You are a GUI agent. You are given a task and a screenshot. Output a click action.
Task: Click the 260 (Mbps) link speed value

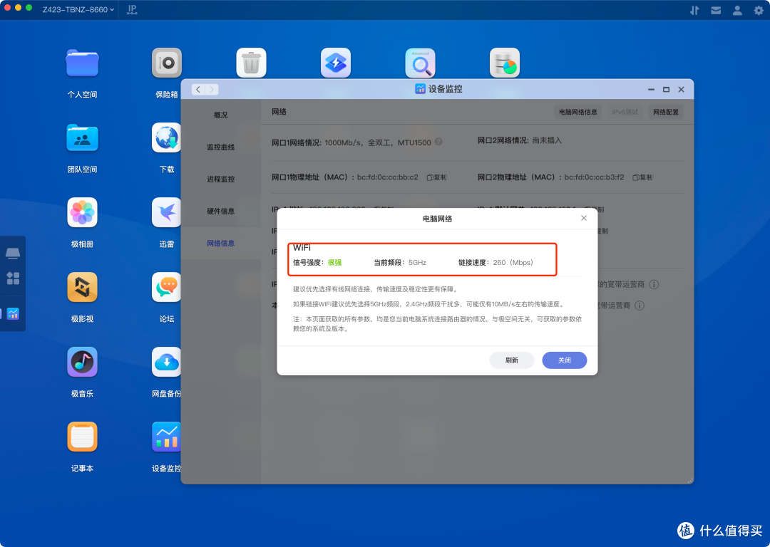coord(513,263)
